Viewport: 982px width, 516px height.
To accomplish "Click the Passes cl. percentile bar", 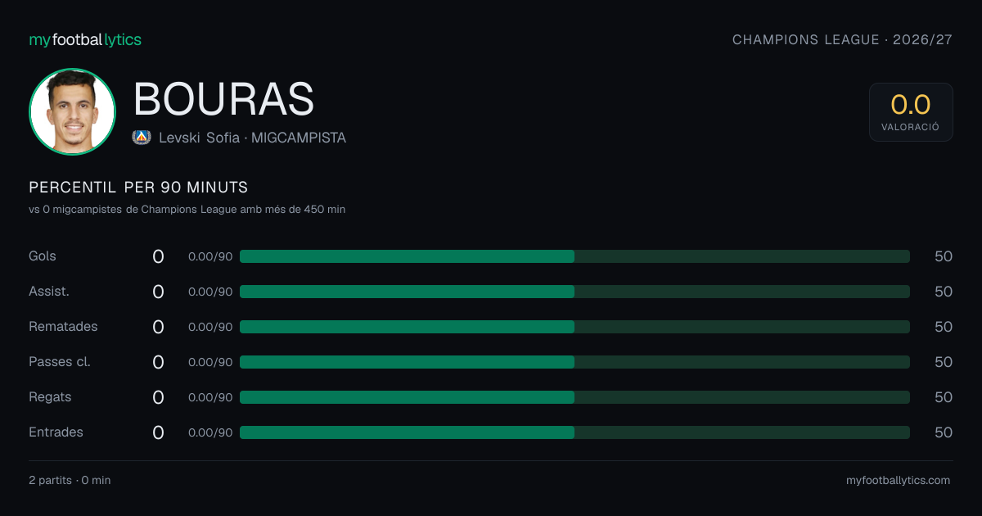I will click(574, 362).
